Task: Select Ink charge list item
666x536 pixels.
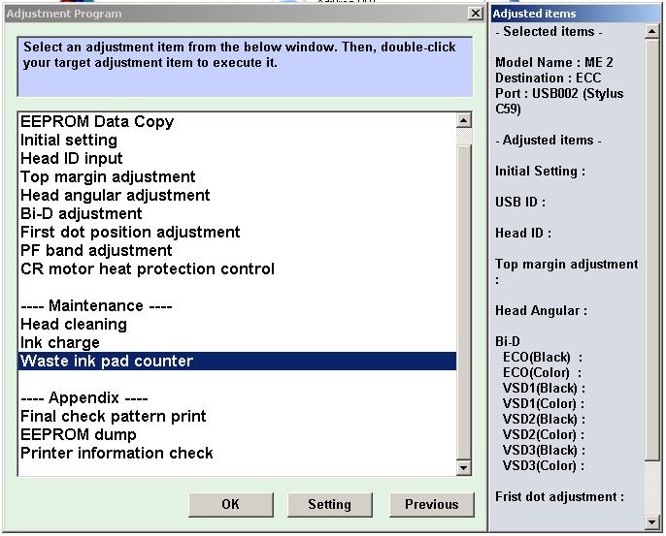Action: point(237,343)
